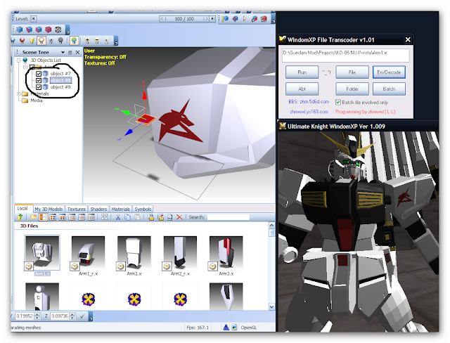The image size is (450, 343).
Task: Open the BBS: zhm.5d6d.com link
Action: [309, 101]
